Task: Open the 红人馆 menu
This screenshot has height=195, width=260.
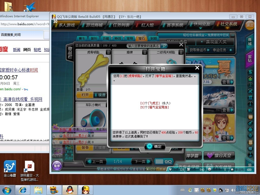Action: tap(147, 25)
